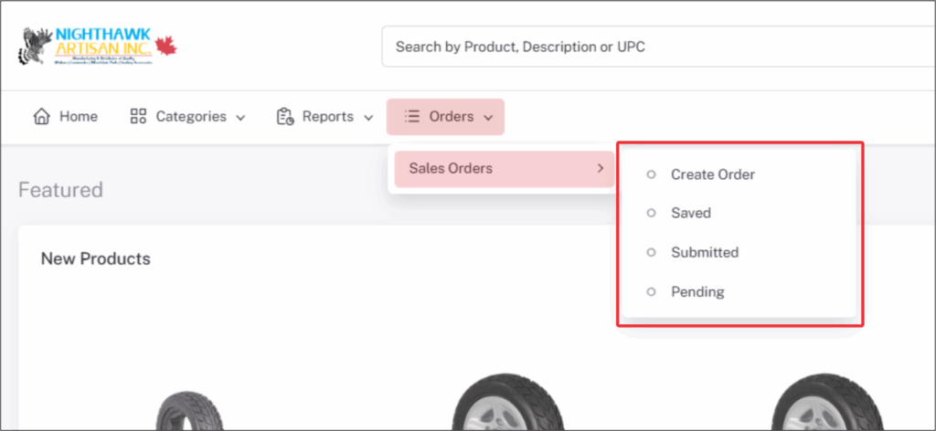This screenshot has height=431, width=936.
Task: Select the Create Order bullet circle
Action: pyautogui.click(x=651, y=174)
